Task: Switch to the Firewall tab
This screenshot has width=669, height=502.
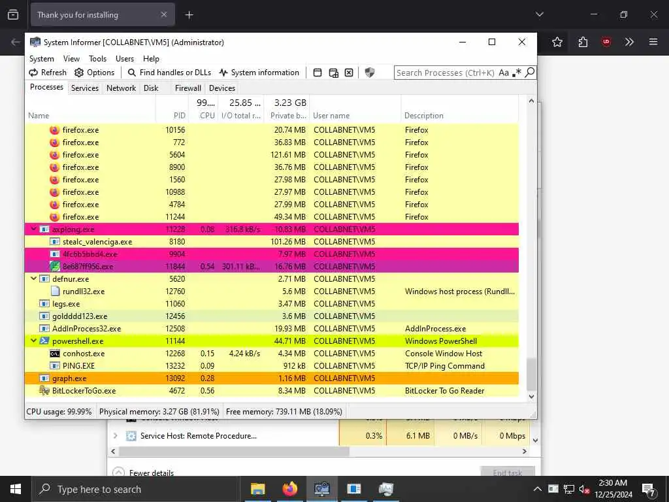Action: [188, 88]
